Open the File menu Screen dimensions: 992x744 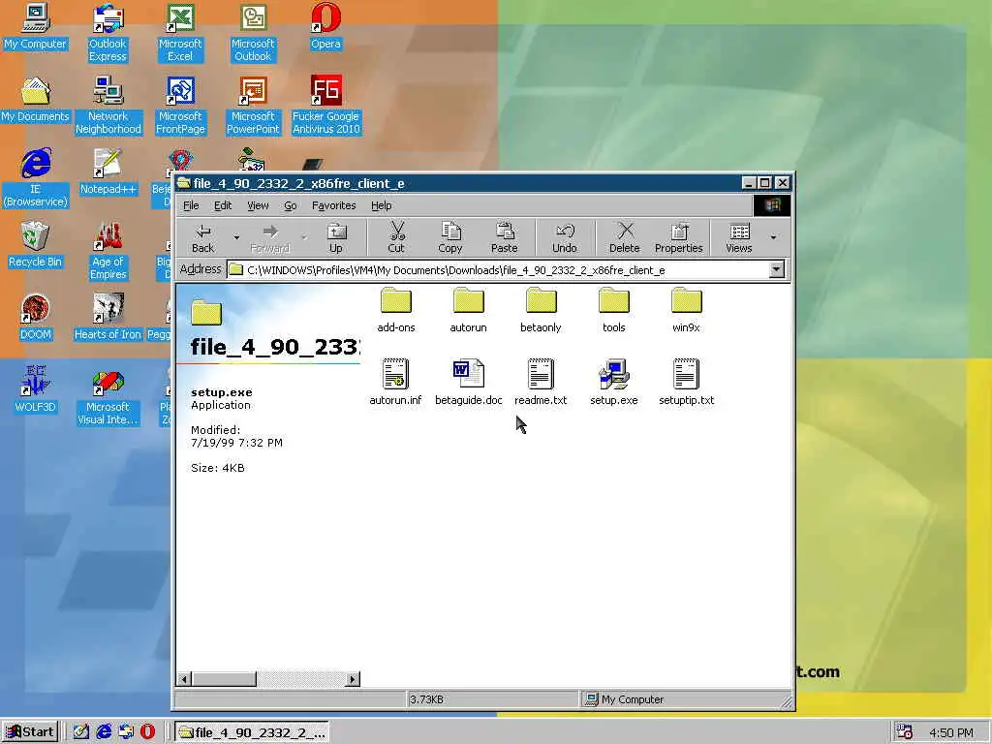coord(191,205)
